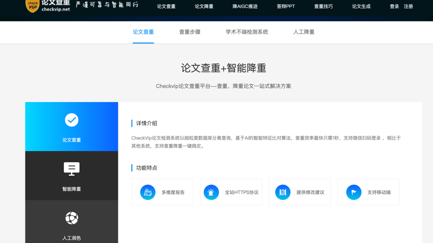433x243 pixels.
Task: Click the 登录 login link
Action: pos(394,7)
